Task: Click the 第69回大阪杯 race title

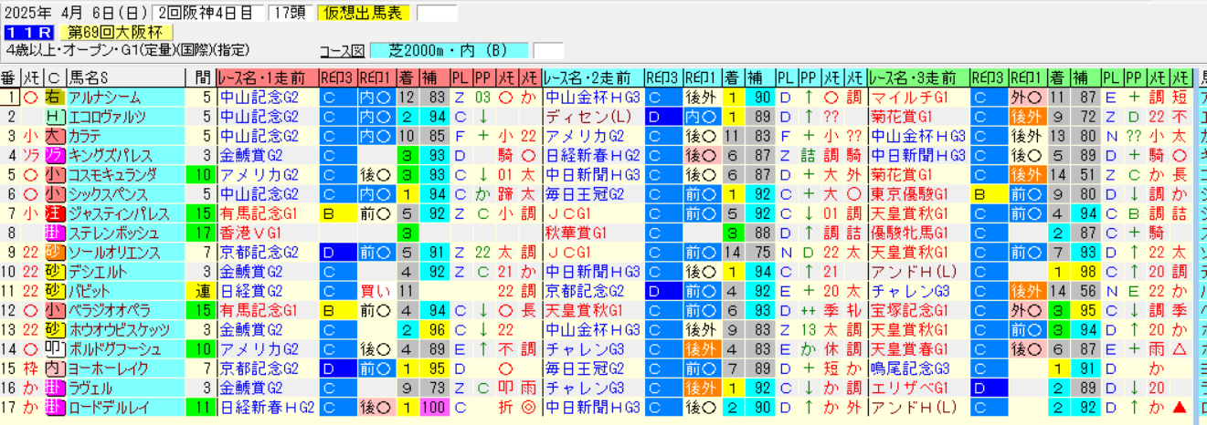Action: click(x=116, y=32)
